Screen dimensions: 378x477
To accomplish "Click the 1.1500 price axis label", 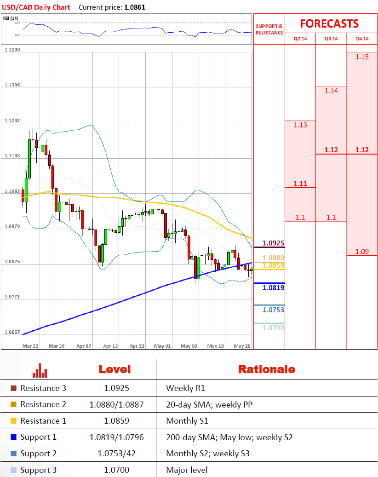I will coord(12,50).
